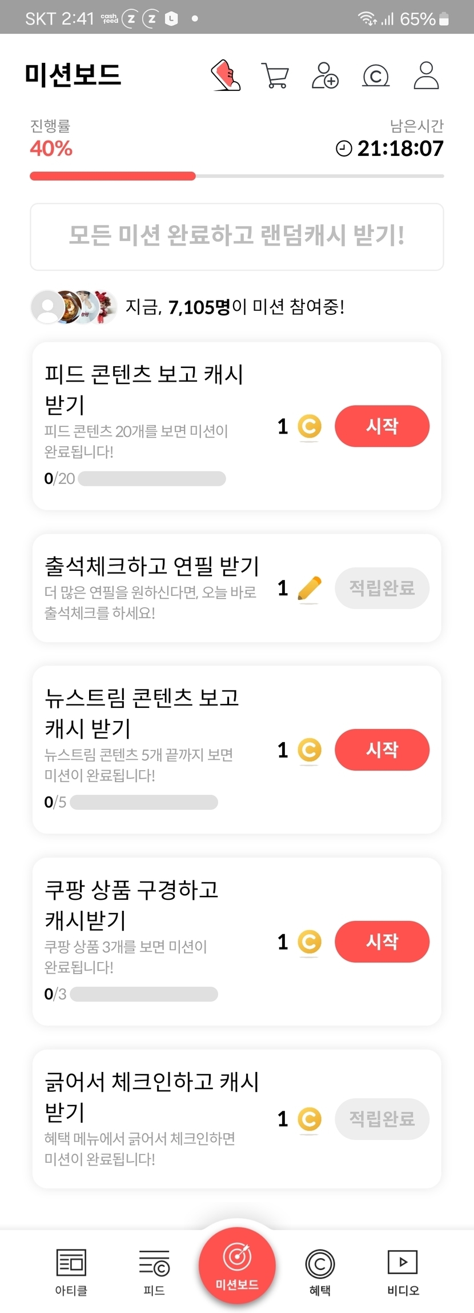Go to the 비디오 tab
Viewport: 474px width, 1313px height.
pos(403,1271)
